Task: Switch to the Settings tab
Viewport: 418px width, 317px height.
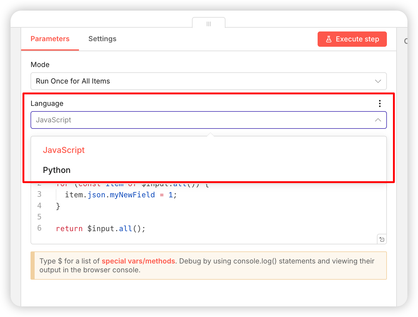Action: click(x=102, y=39)
